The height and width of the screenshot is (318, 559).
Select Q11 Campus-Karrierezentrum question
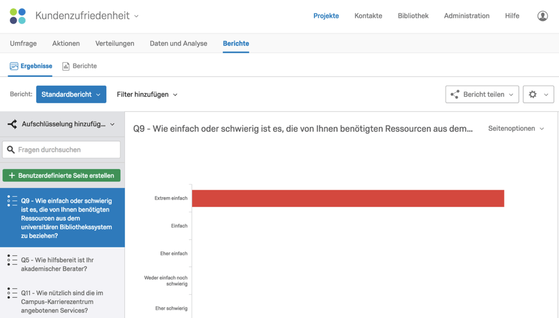pos(62,301)
